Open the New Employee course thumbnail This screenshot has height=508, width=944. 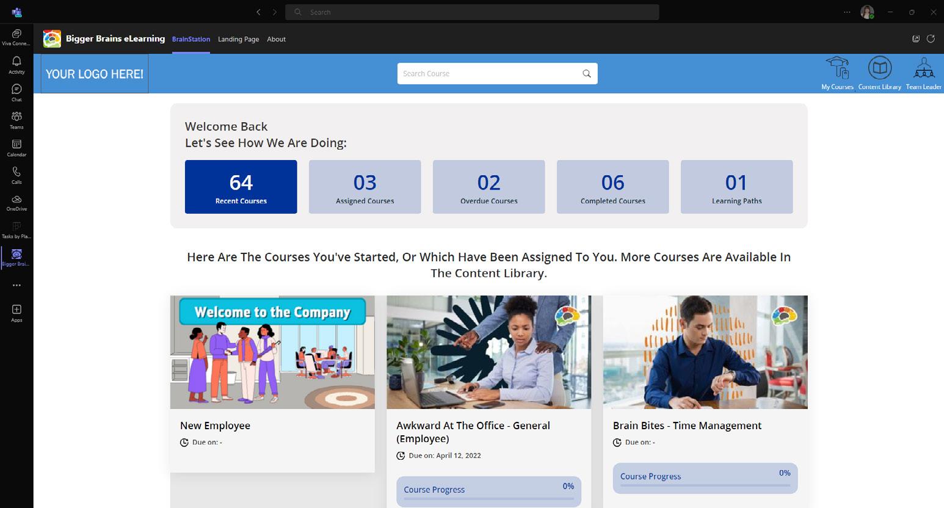[272, 352]
